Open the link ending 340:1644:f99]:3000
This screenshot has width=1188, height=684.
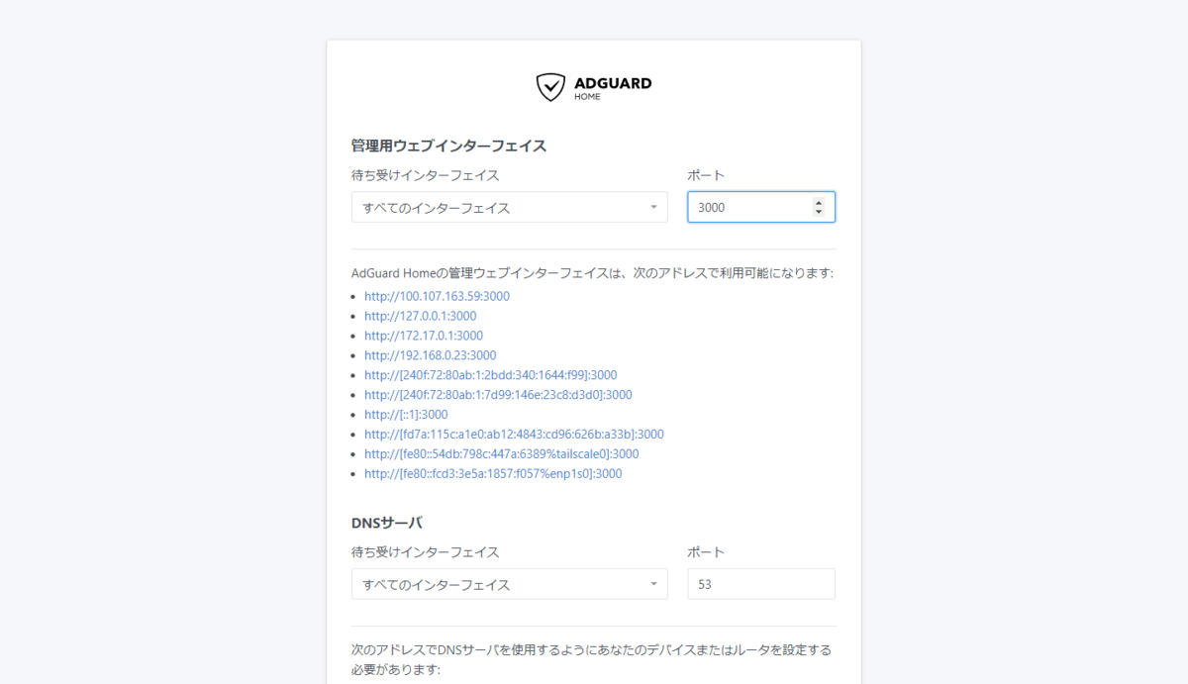click(491, 375)
